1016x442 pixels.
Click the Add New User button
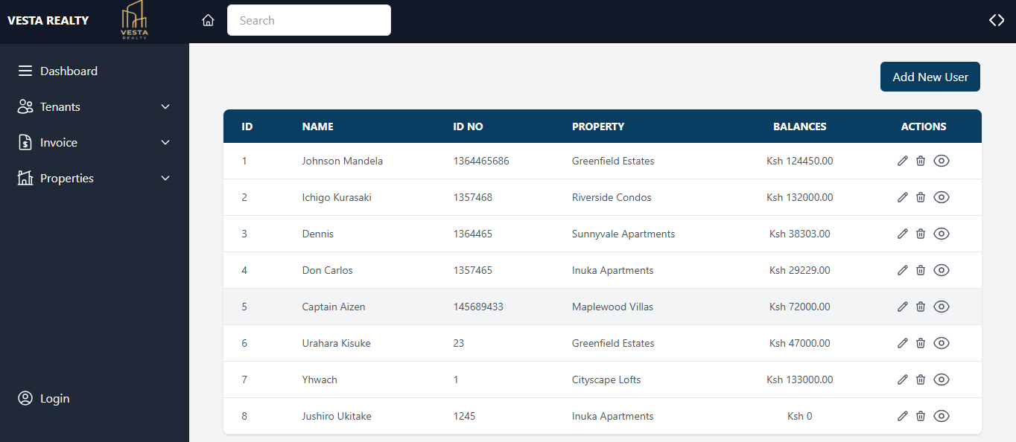click(930, 77)
